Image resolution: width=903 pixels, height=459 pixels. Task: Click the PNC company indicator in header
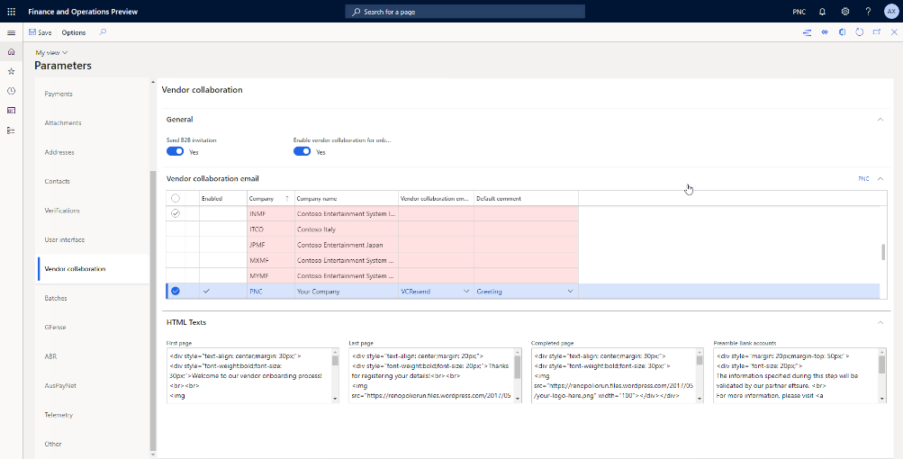click(x=799, y=12)
